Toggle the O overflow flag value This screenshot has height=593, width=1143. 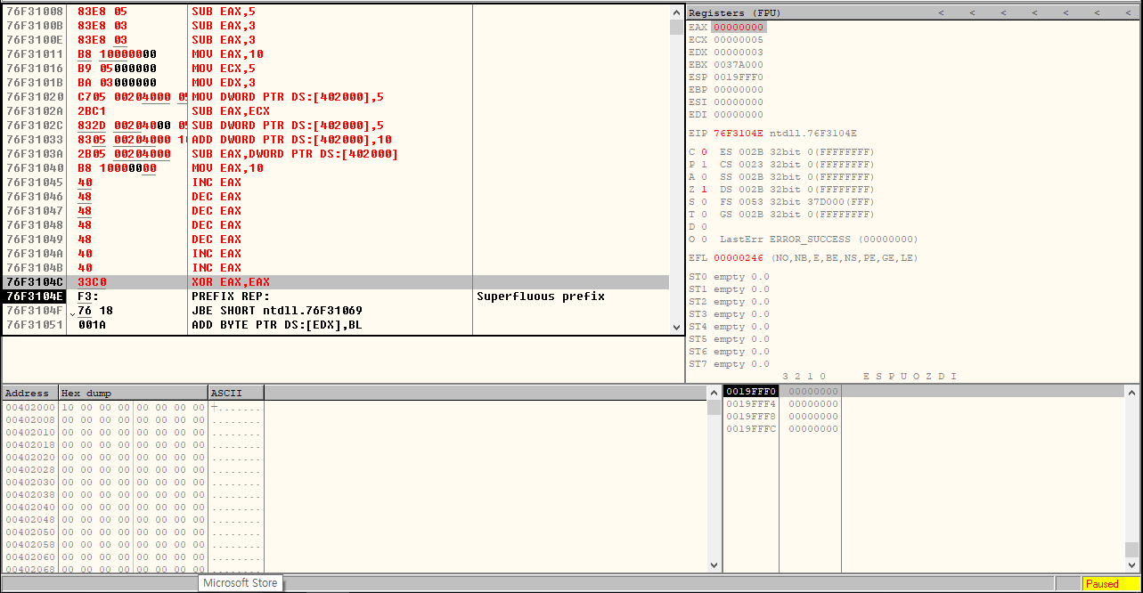tap(705, 240)
